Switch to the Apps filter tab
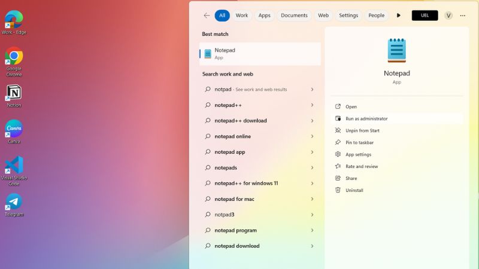Image resolution: width=479 pixels, height=269 pixels. click(x=264, y=16)
